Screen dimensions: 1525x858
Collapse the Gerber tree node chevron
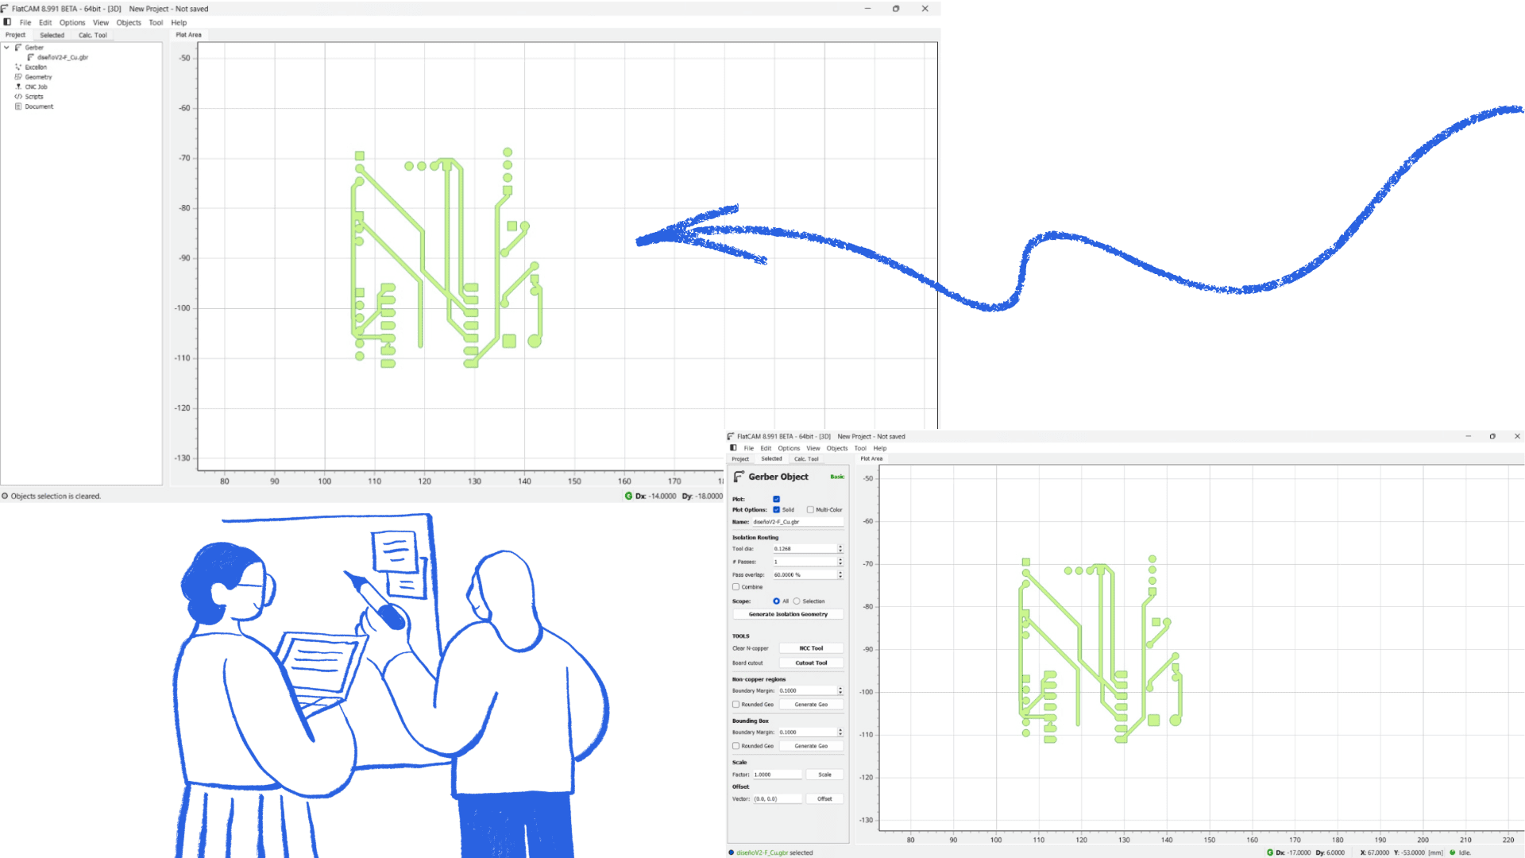click(6, 48)
